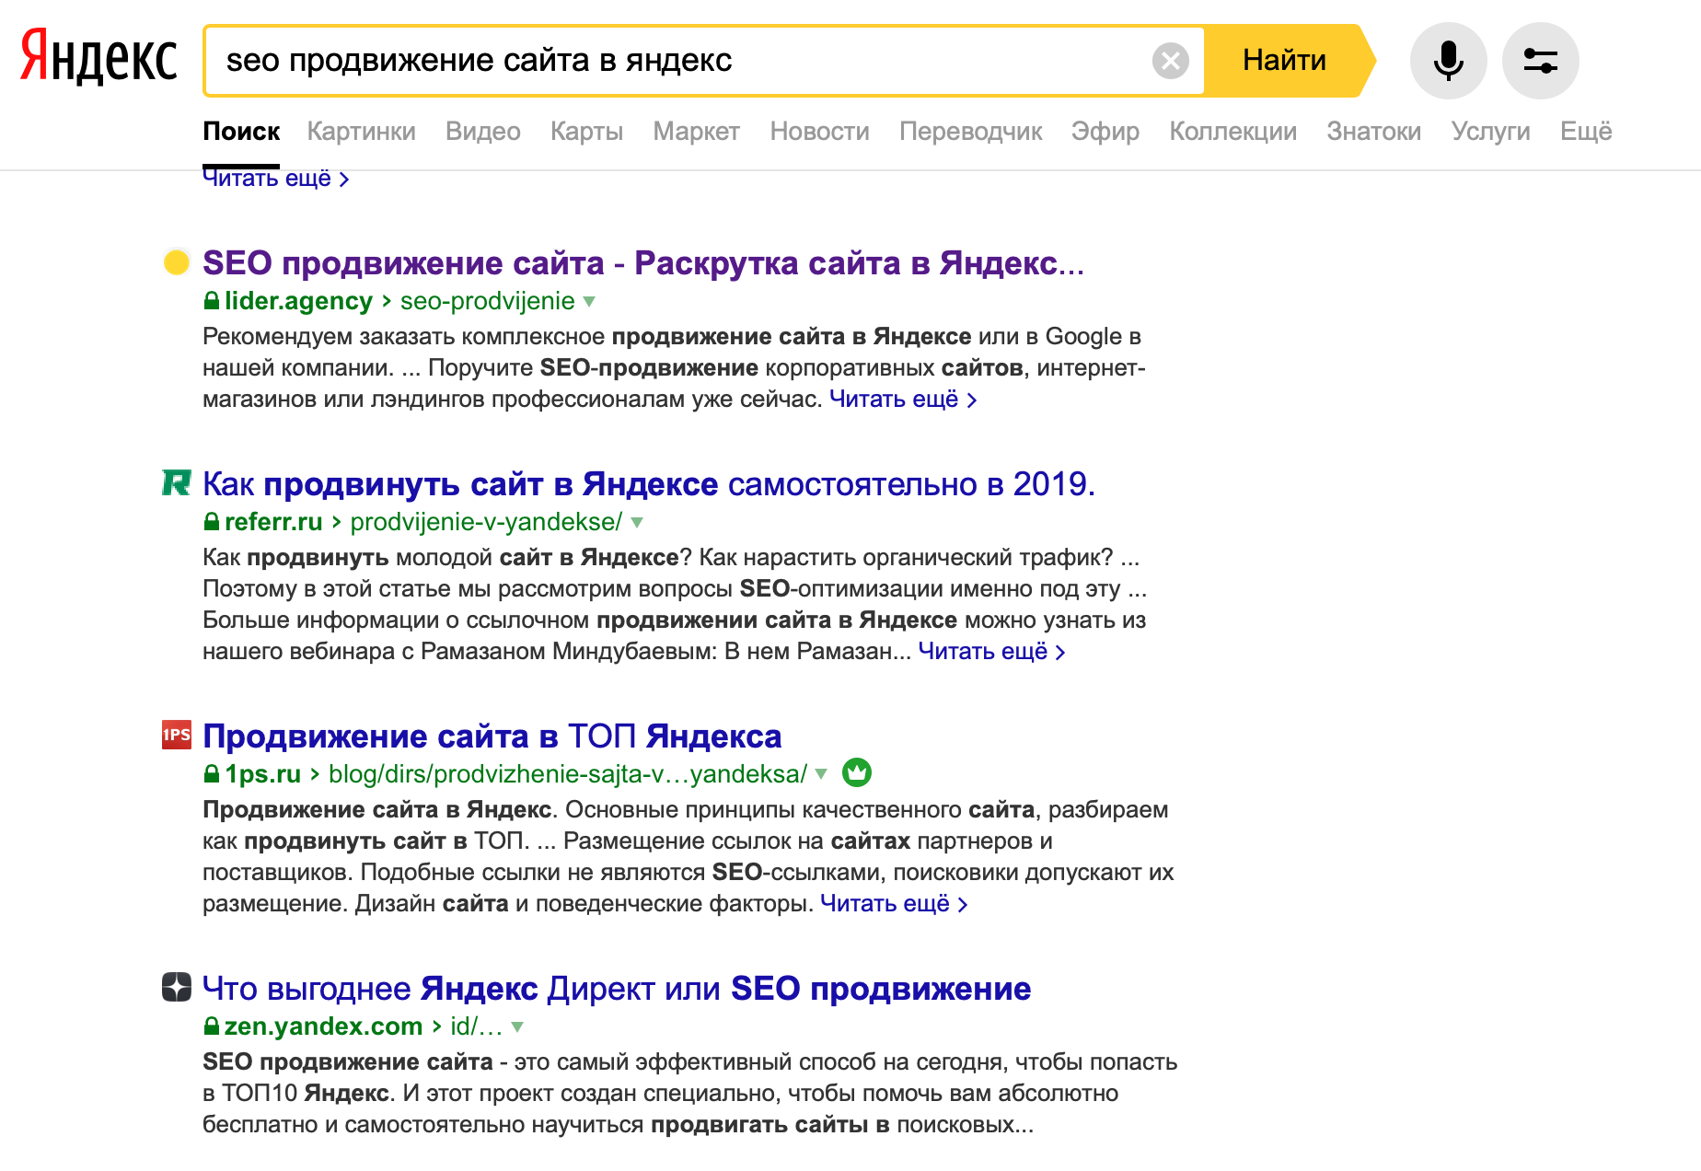The height and width of the screenshot is (1171, 1701).
Task: Open the Знатоки tab
Action: 1373,132
